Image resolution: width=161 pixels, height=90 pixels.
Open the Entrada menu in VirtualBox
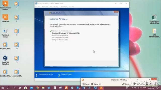(56, 6)
